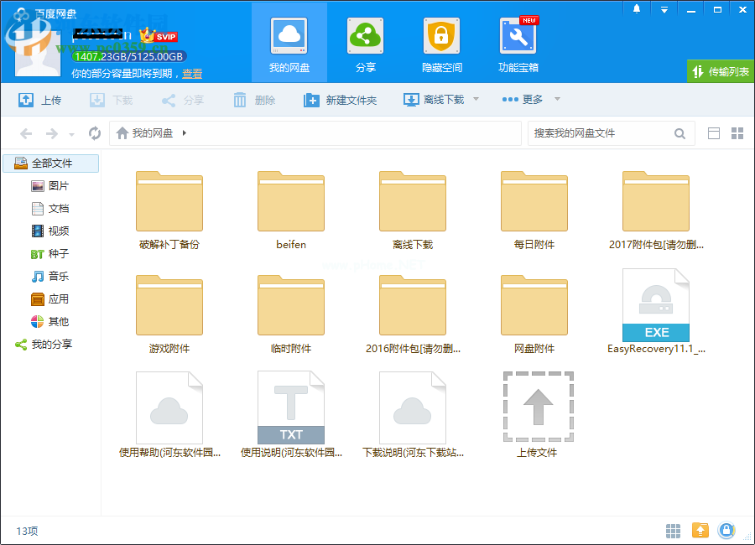Create a folder with 新建文件夹

tap(340, 100)
